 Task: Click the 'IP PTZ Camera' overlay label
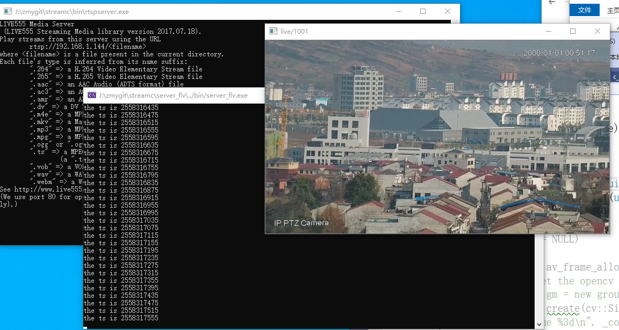[301, 223]
